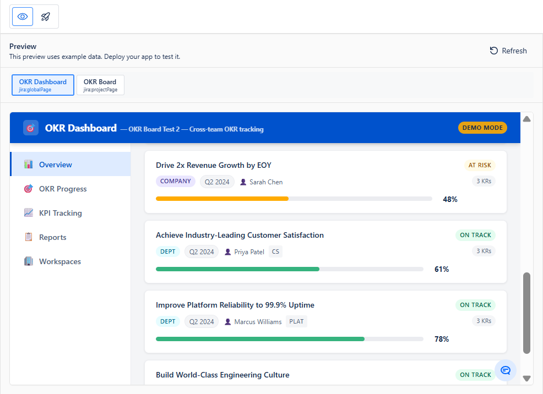Click the Refresh button label
The width and height of the screenshot is (543, 394).
(x=514, y=51)
